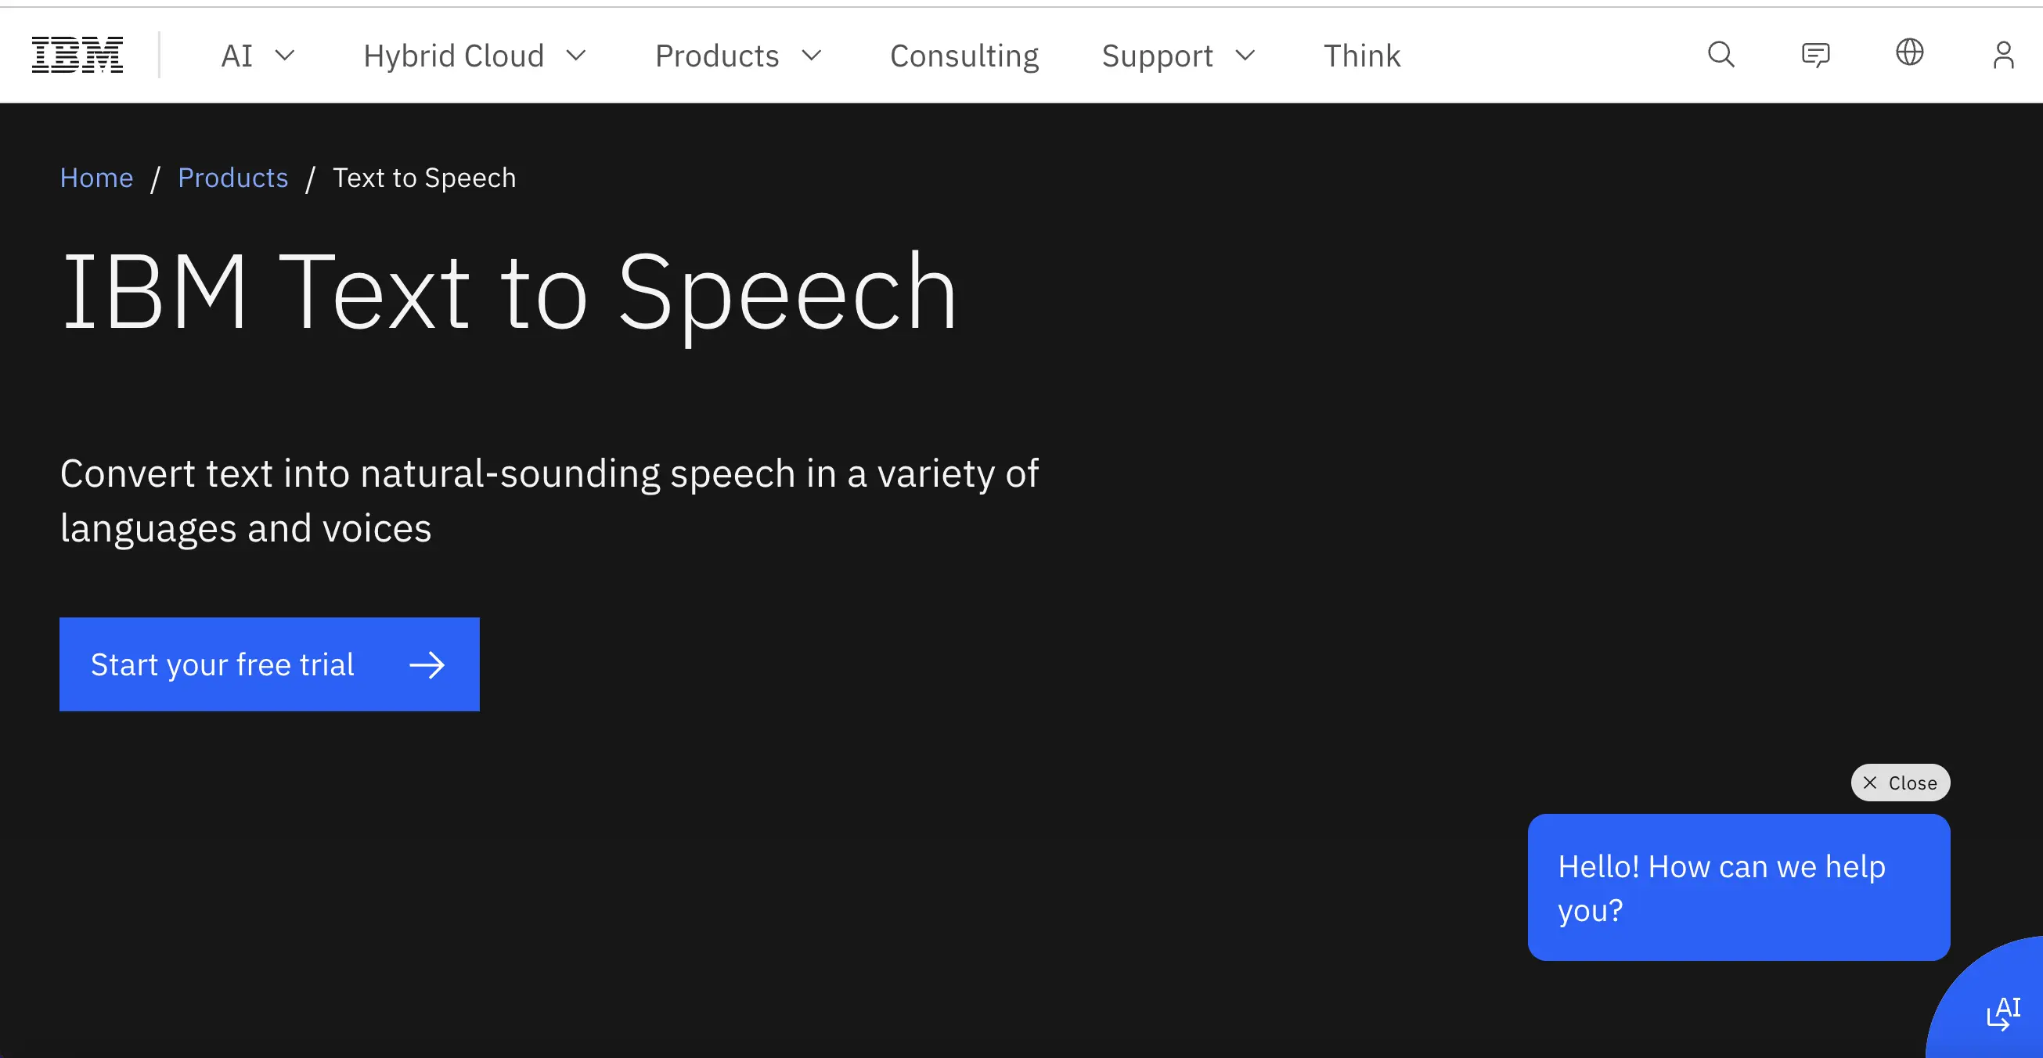Follow the Products breadcrumb link
Image resolution: width=2043 pixels, height=1058 pixels.
click(232, 178)
